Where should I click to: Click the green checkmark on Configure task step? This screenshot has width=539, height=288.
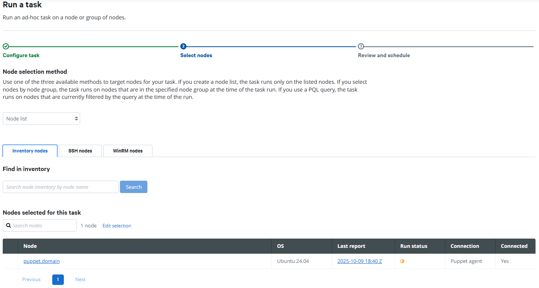click(x=5, y=46)
